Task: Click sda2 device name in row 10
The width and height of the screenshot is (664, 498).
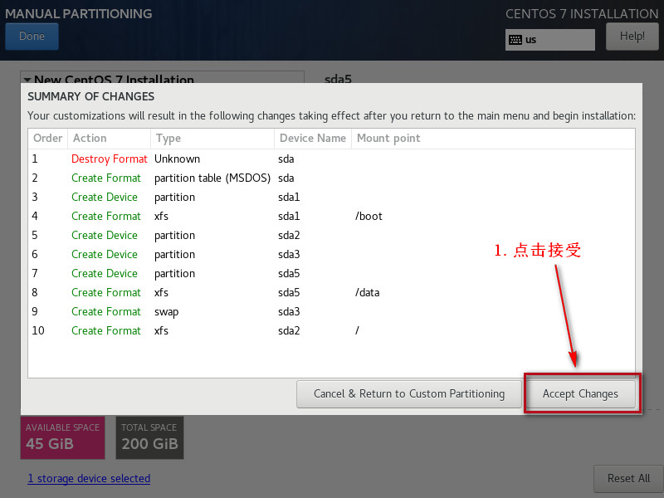Action: coord(289,330)
